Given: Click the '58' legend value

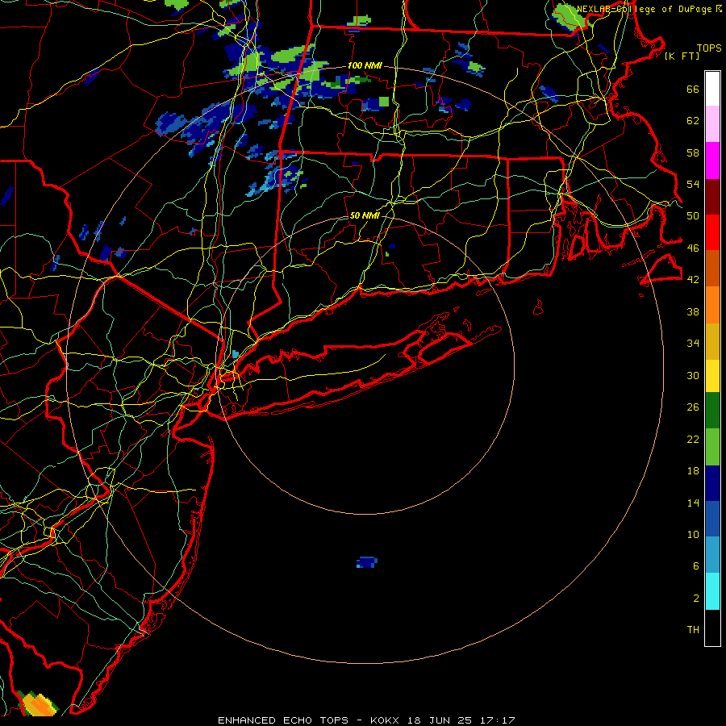Looking at the screenshot, I should (x=693, y=152).
